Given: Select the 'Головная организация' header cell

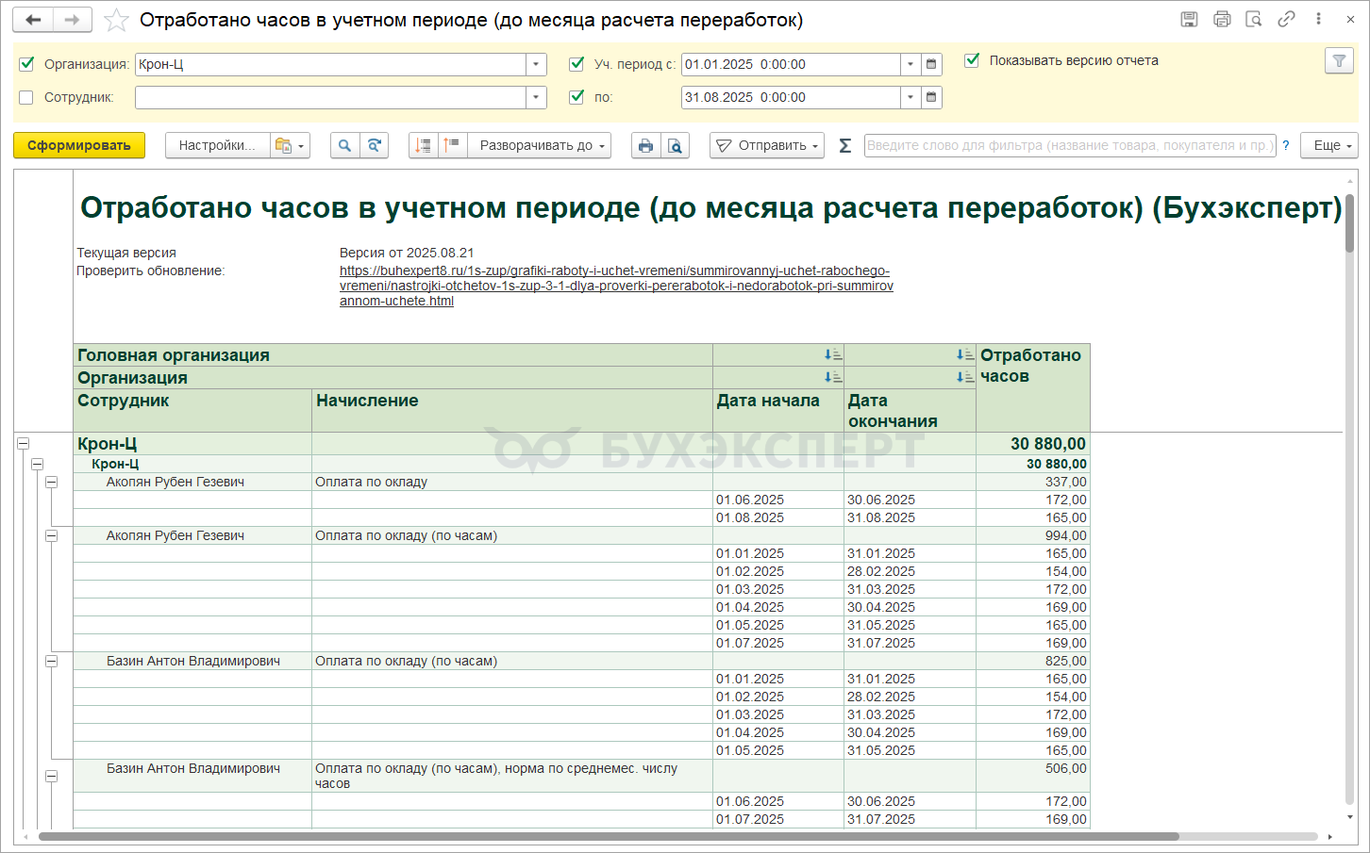Looking at the screenshot, I should tap(393, 355).
